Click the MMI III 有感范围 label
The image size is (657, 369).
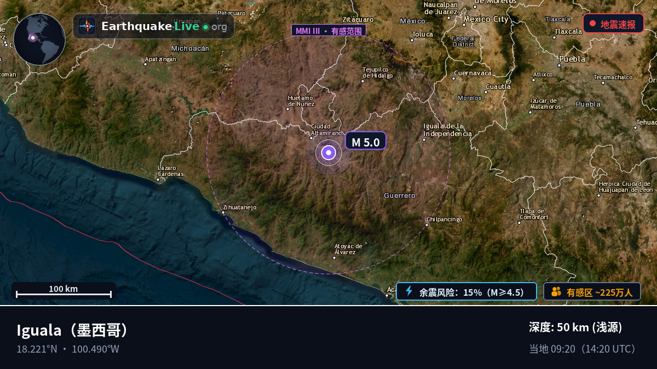point(328,31)
